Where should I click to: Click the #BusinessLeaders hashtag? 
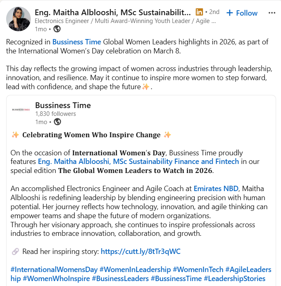120,279
